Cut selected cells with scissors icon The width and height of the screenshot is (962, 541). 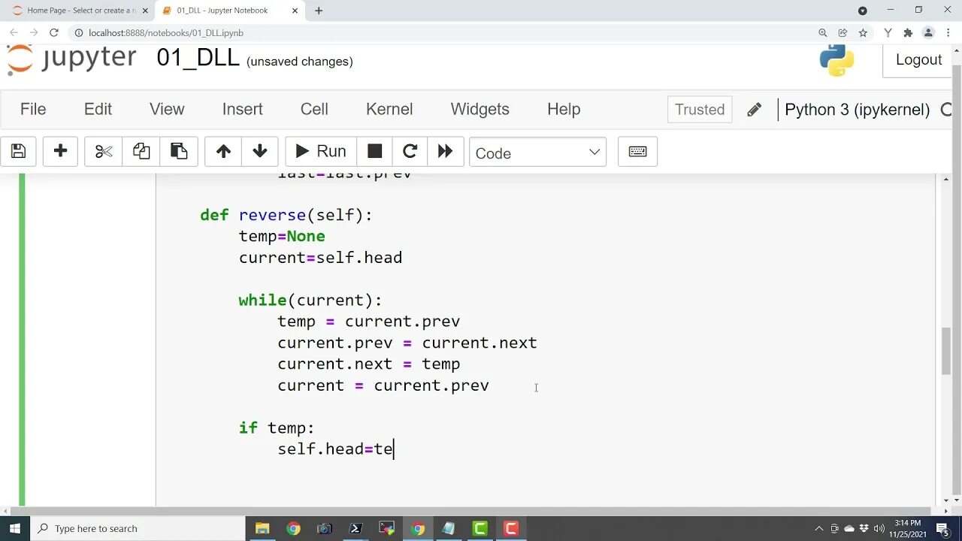click(x=104, y=152)
